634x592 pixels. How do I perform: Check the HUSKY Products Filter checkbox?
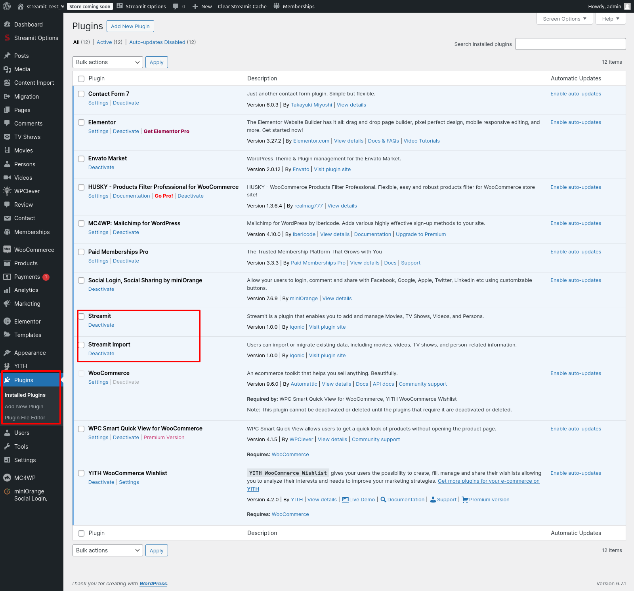81,187
